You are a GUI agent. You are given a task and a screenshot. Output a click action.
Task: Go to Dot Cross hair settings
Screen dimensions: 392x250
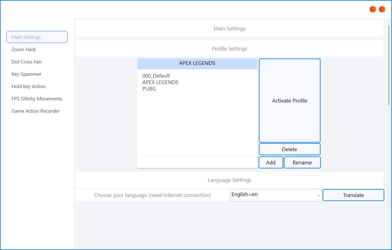pyautogui.click(x=27, y=62)
